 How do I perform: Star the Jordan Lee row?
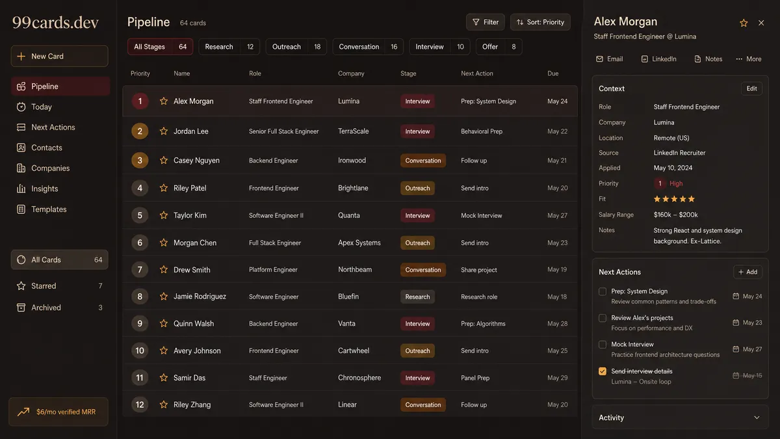tap(164, 131)
